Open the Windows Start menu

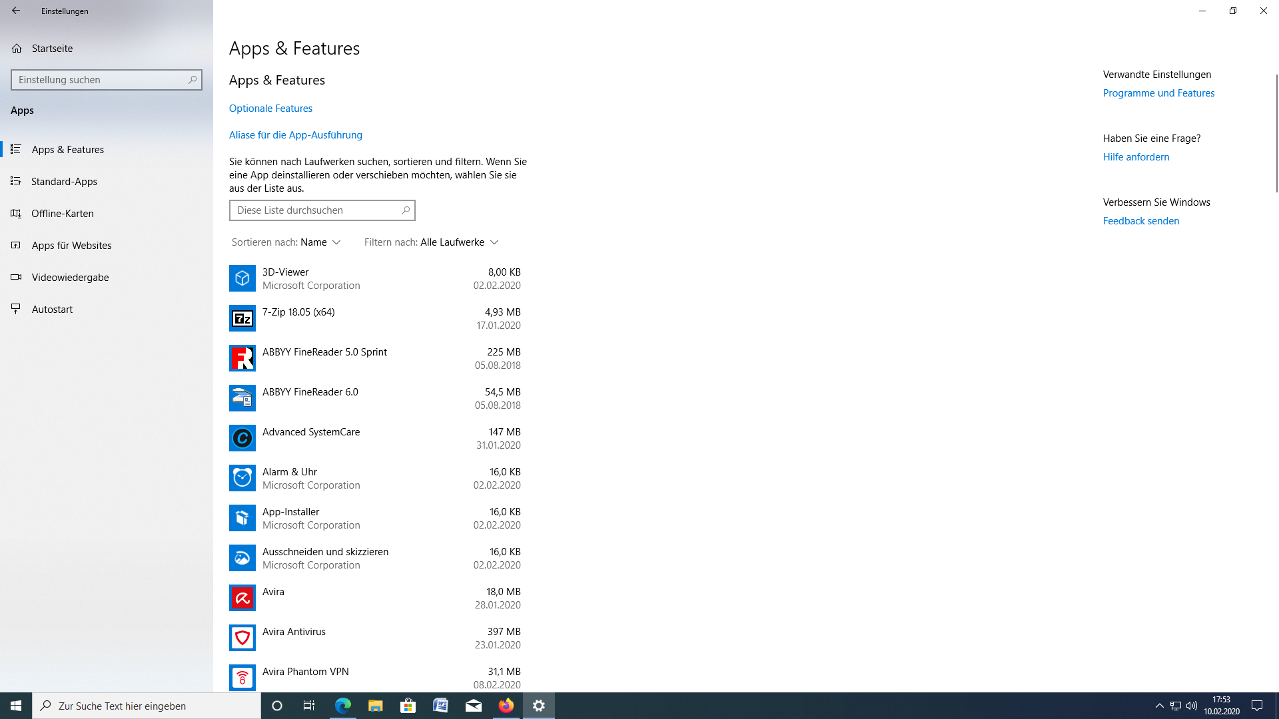(x=16, y=706)
